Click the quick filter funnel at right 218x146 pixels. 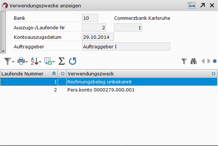(184, 61)
